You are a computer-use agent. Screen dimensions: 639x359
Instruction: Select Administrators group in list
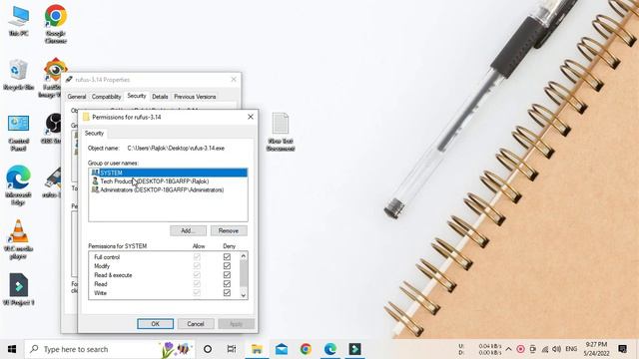point(168,189)
